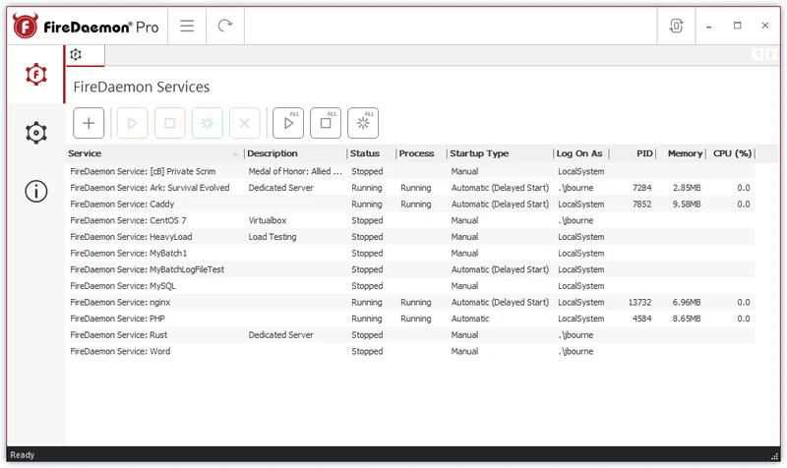Click memory value 9.58MB
787x468 pixels.
coord(687,205)
